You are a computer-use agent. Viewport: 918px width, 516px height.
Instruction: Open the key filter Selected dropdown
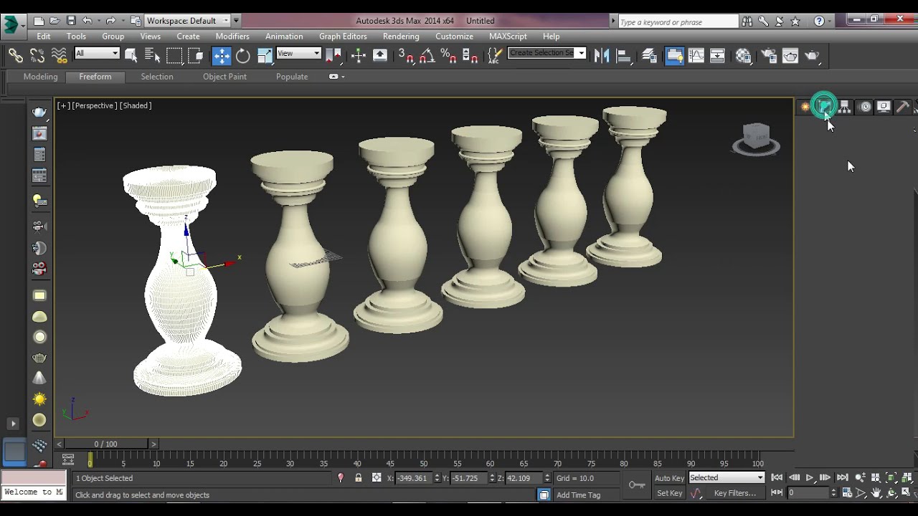point(727,477)
